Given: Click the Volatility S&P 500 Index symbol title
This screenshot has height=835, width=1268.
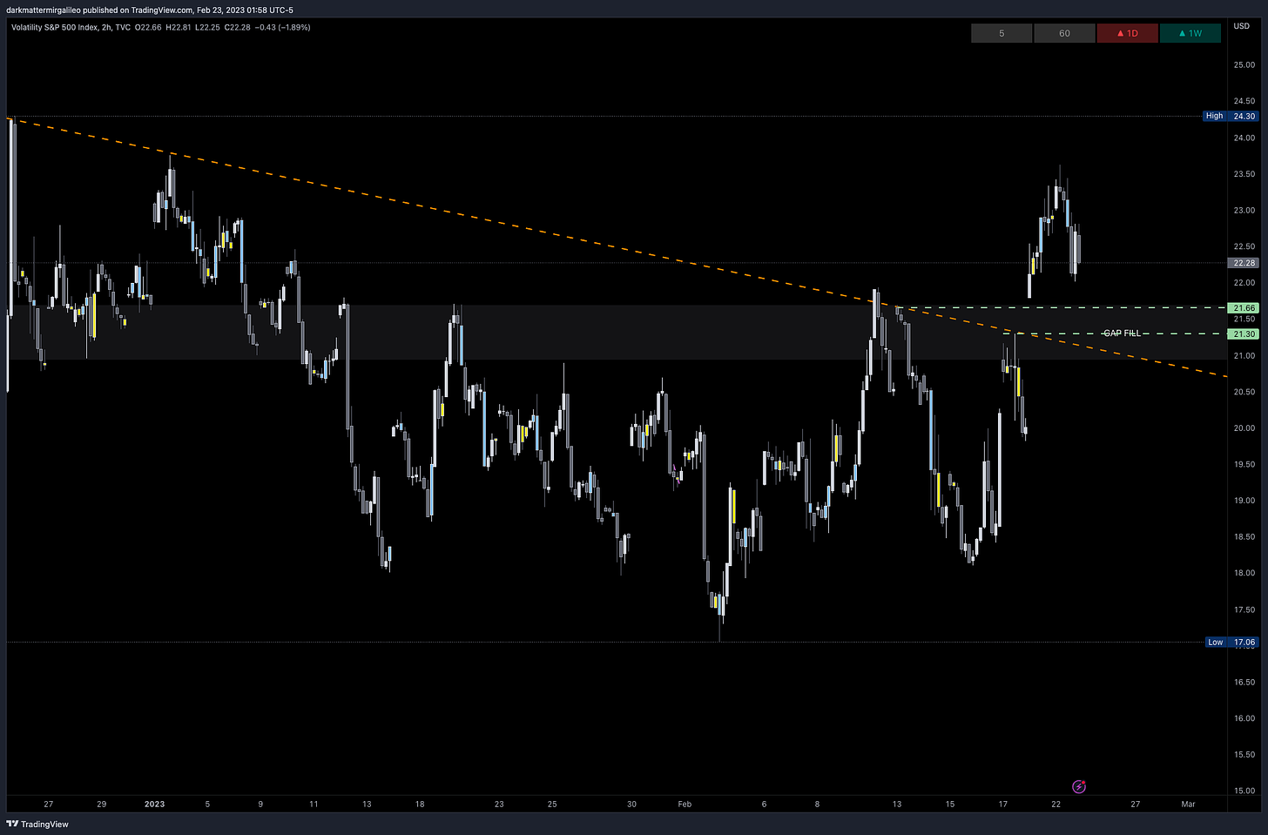Looking at the screenshot, I should coord(53,27).
